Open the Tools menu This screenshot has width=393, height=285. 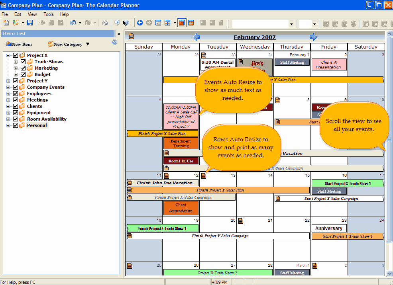[48, 14]
